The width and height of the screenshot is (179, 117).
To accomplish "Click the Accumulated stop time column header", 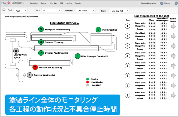I will coord(162,19).
